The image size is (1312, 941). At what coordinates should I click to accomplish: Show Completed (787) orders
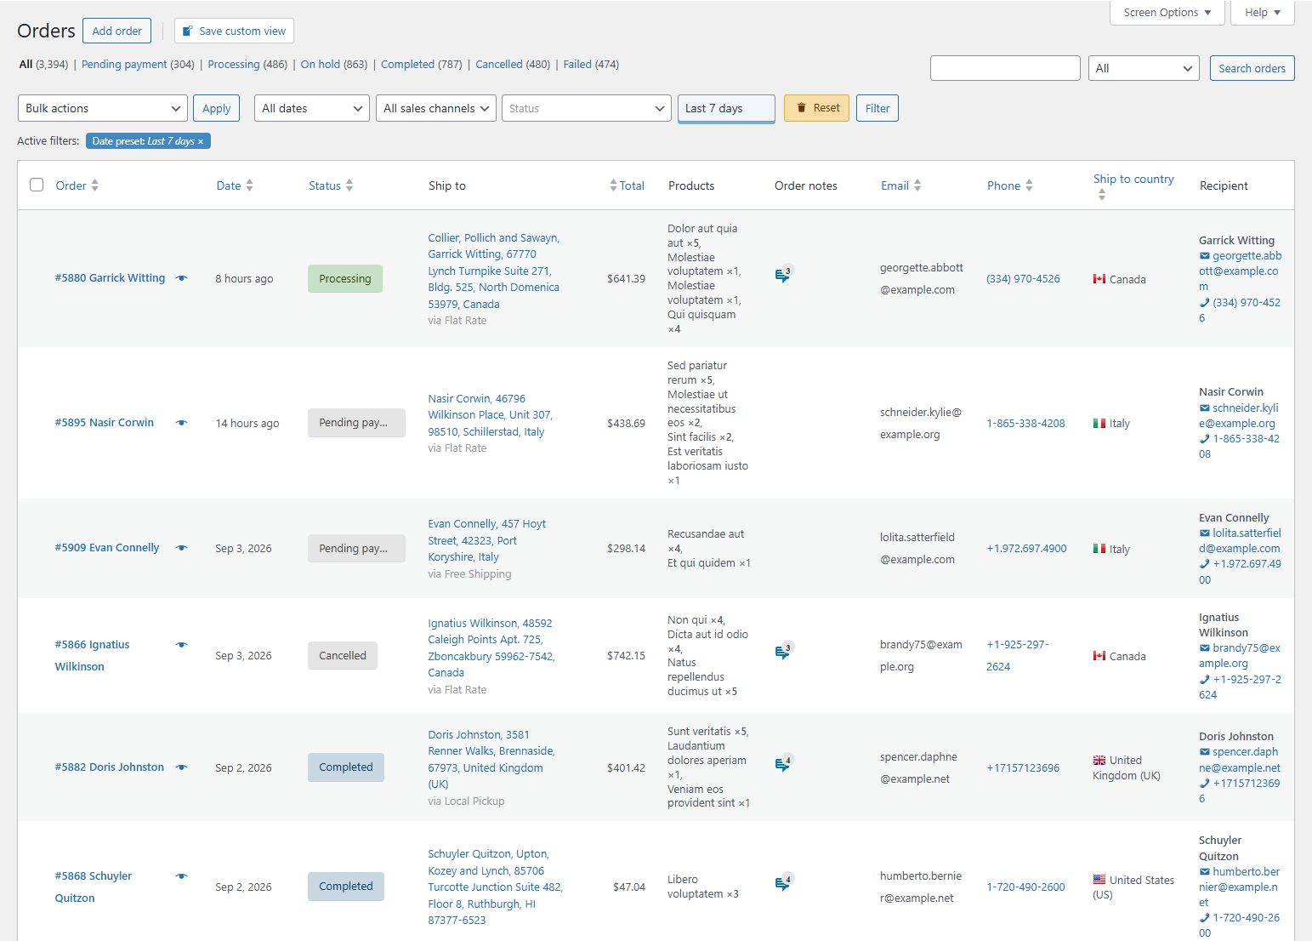[422, 65]
